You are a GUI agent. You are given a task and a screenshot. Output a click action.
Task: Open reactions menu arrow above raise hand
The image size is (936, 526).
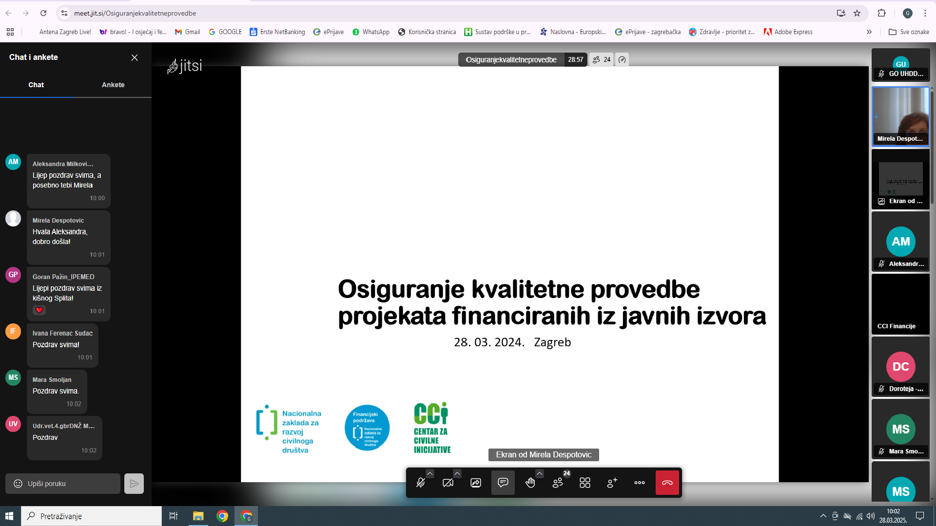pos(539,473)
